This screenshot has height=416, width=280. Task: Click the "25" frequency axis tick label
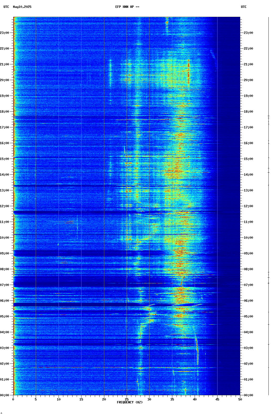[127, 399]
